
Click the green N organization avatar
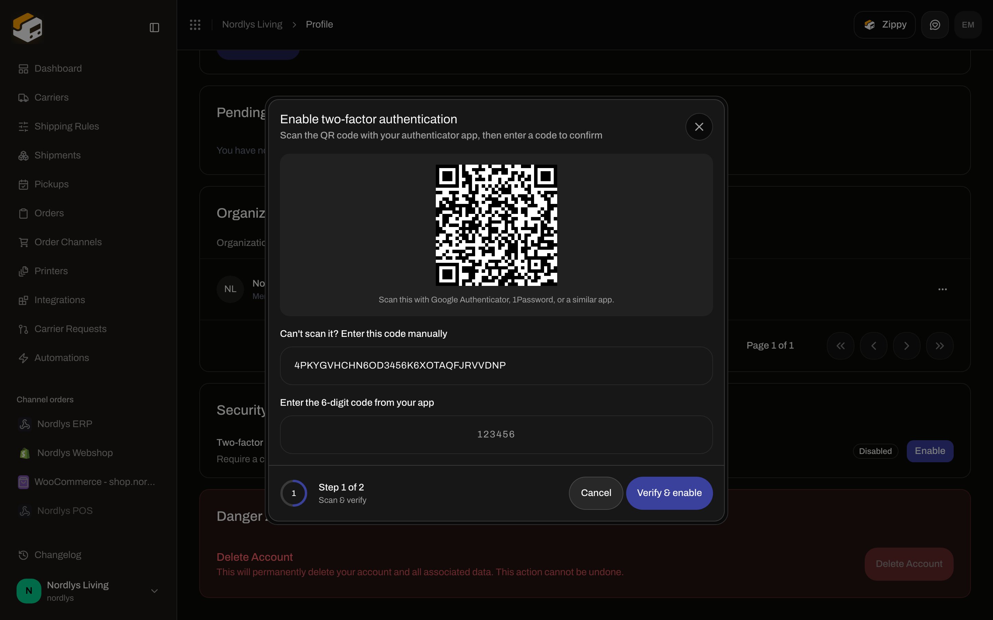point(29,591)
